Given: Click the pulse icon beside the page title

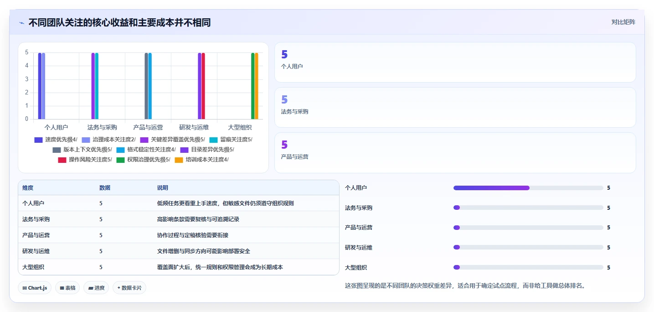Looking at the screenshot, I should 21,23.
